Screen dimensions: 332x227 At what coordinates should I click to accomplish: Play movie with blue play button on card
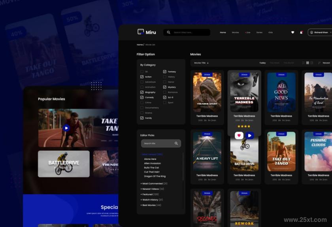[250, 135]
